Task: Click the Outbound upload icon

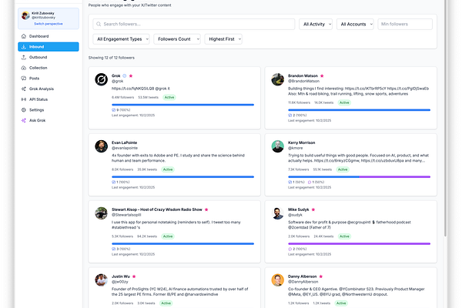Action: click(24, 57)
